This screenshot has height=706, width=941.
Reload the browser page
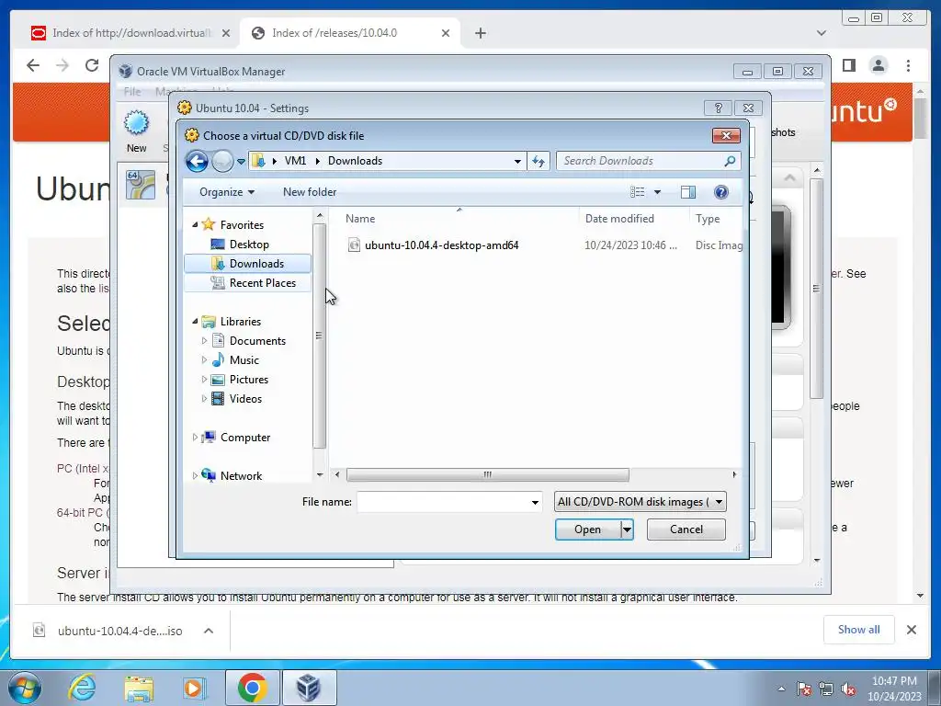coord(92,65)
